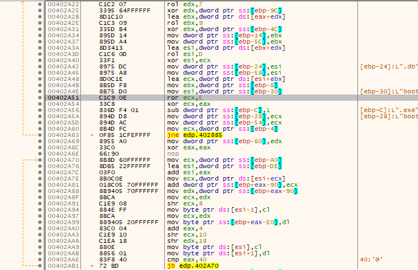Click opcode bytes 72 BD
Image resolution: width=418 pixels, height=270 pixels.
pos(109,265)
